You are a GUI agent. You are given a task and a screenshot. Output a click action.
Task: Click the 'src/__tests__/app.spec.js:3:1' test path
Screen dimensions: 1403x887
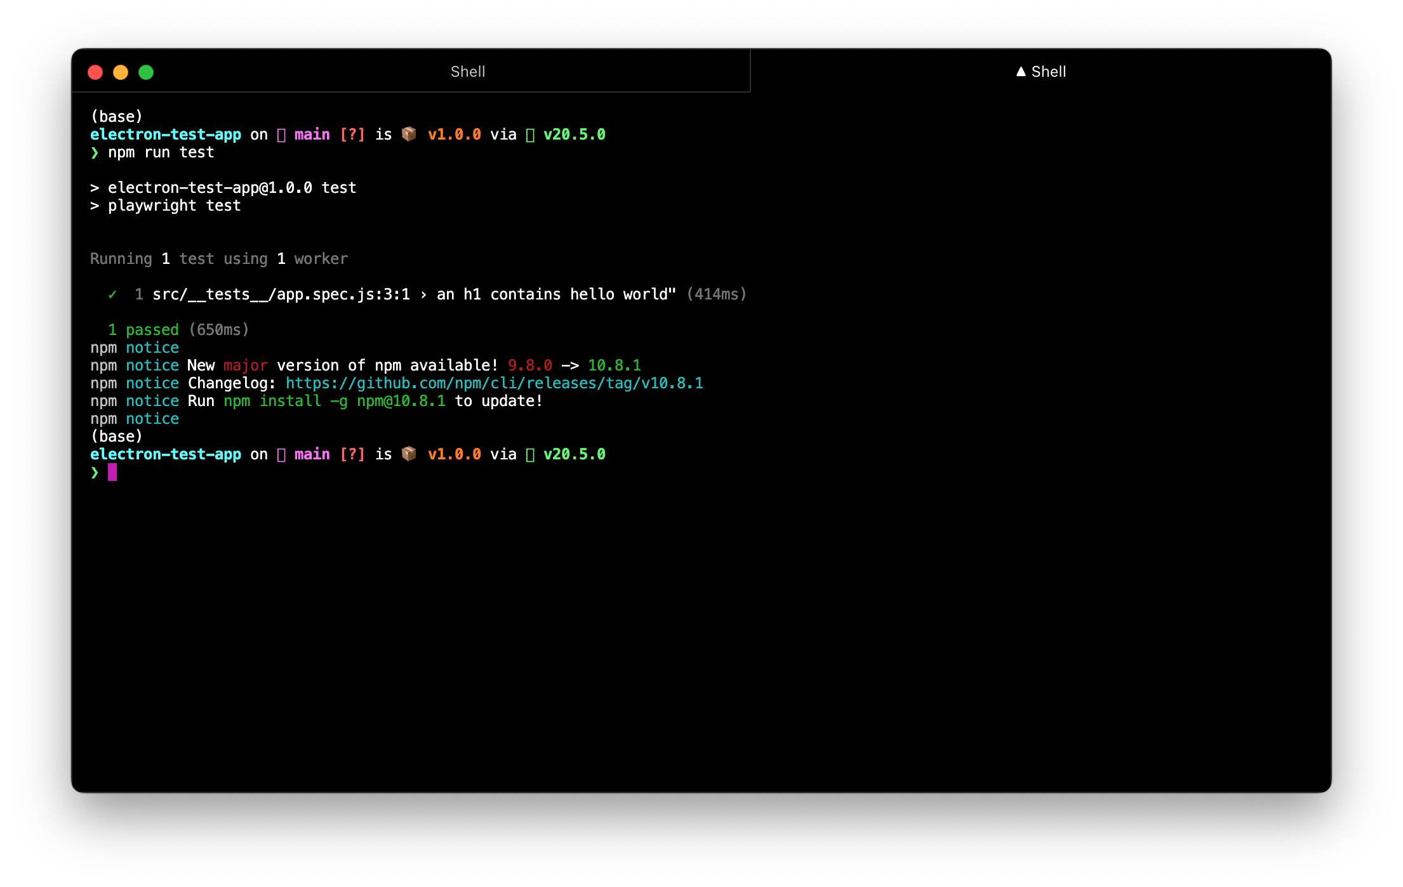[281, 294]
